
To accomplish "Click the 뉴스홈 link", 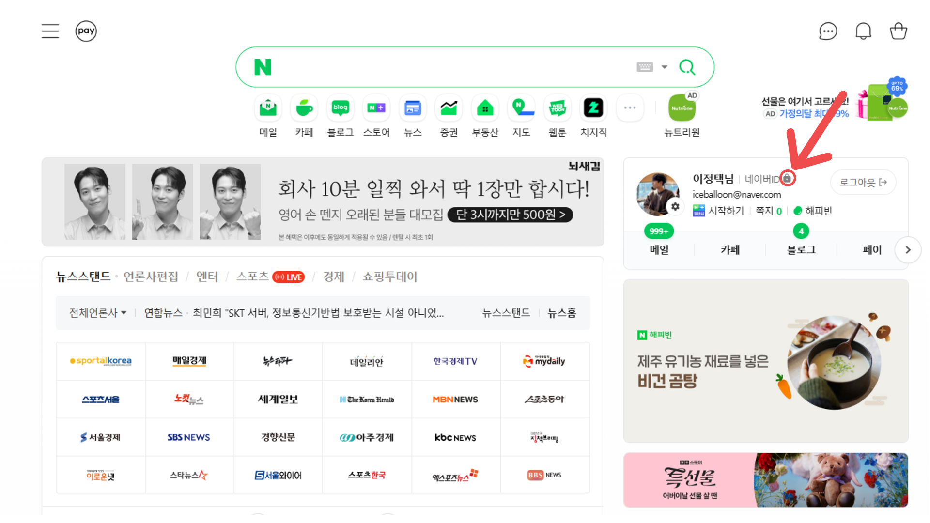I will click(562, 313).
